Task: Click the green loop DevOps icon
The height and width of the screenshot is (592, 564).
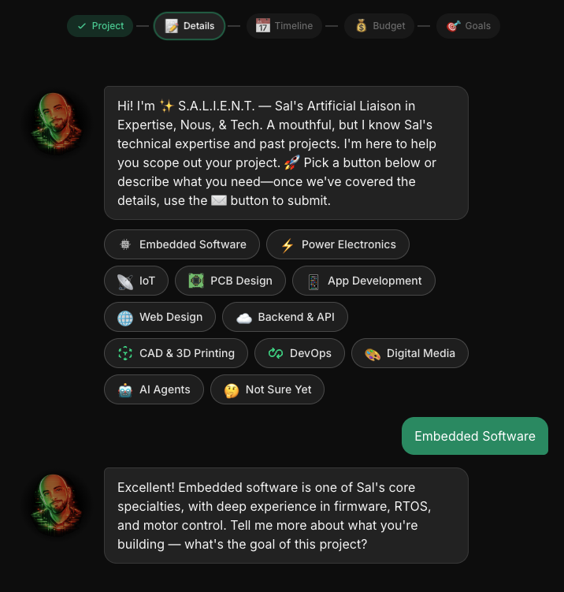Action: point(276,353)
